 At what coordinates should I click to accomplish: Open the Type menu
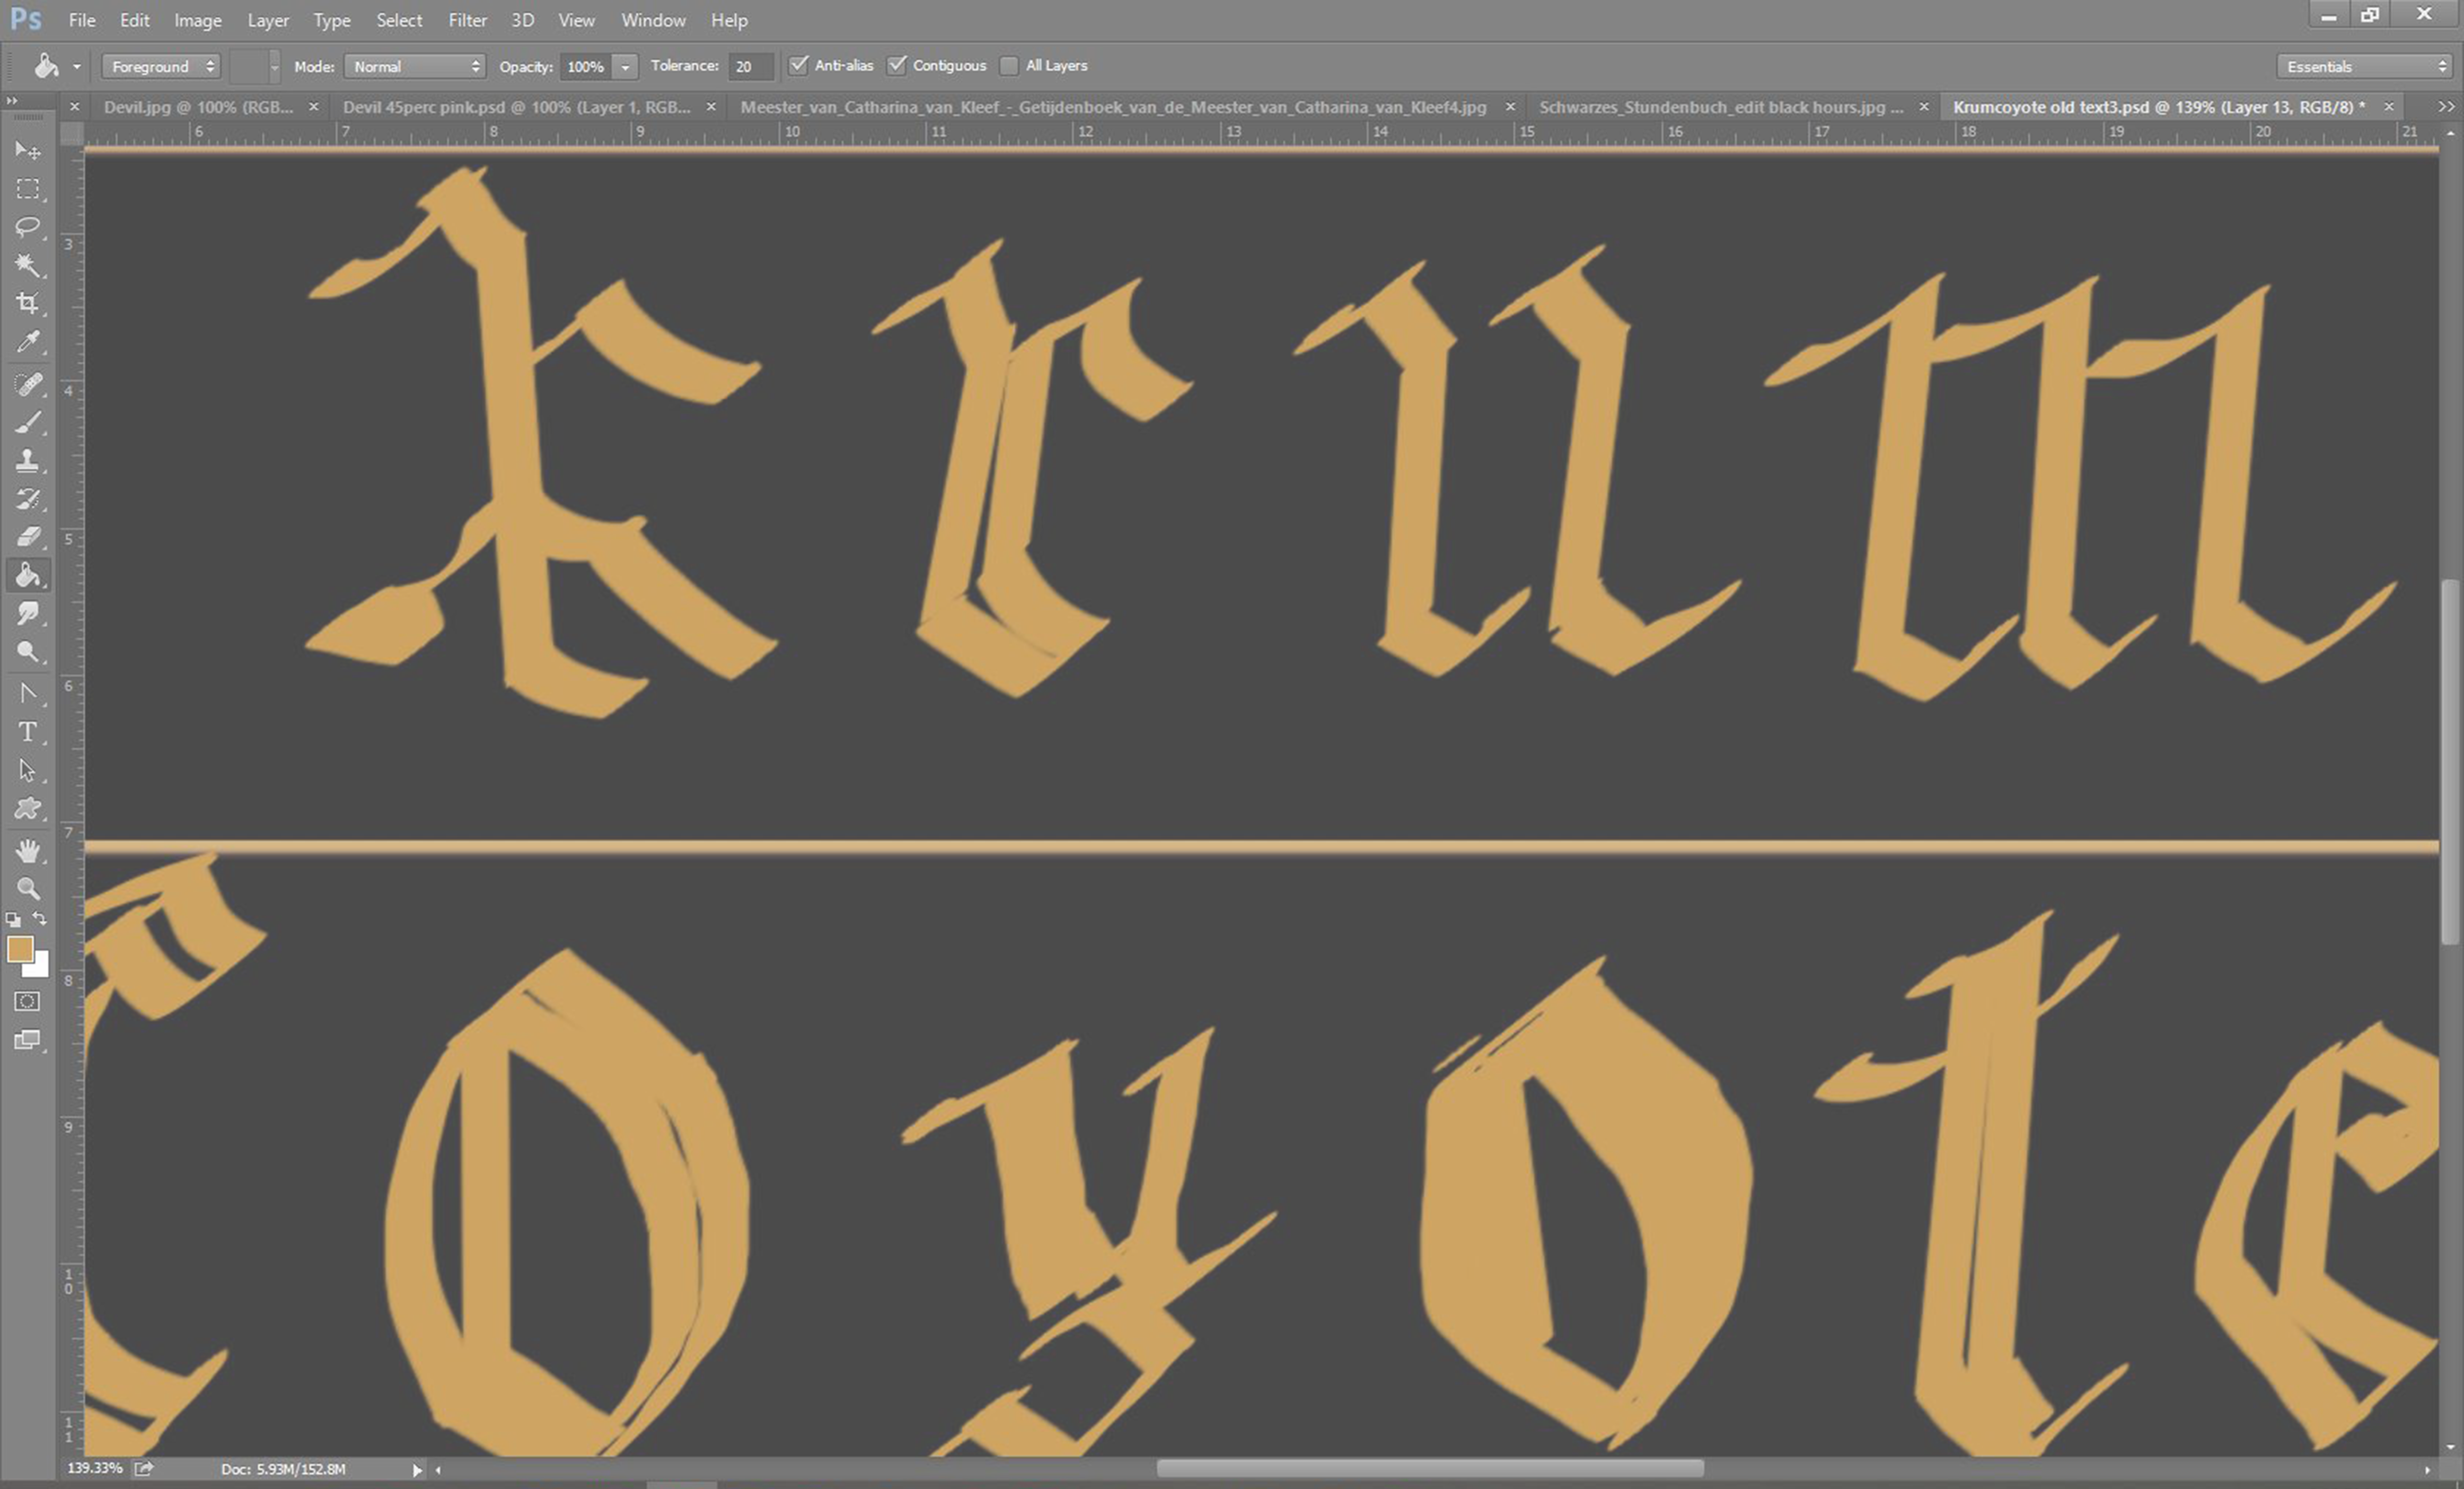(332, 20)
